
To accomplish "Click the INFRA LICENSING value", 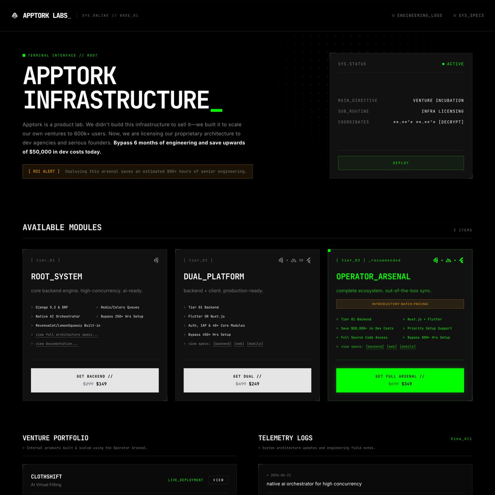I will [x=443, y=111].
